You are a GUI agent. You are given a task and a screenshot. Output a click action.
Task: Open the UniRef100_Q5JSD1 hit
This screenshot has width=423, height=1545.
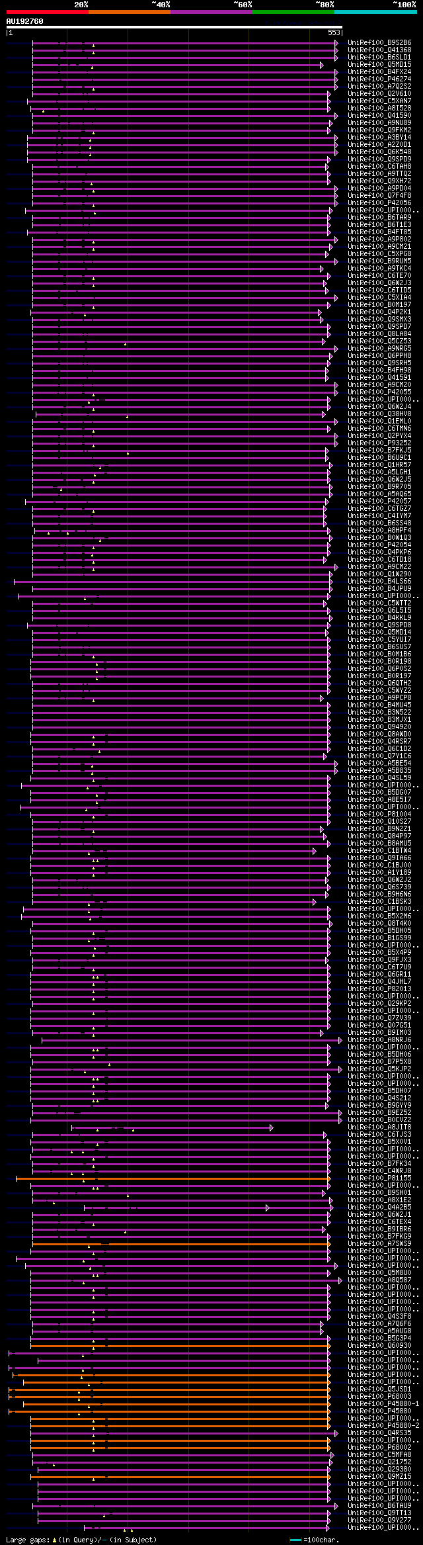click(379, 1390)
